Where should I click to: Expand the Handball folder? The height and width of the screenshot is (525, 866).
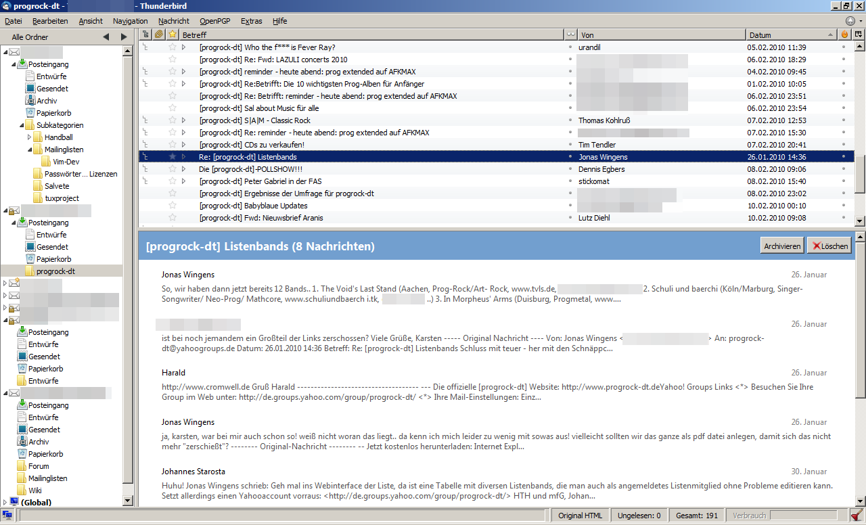[x=30, y=137]
